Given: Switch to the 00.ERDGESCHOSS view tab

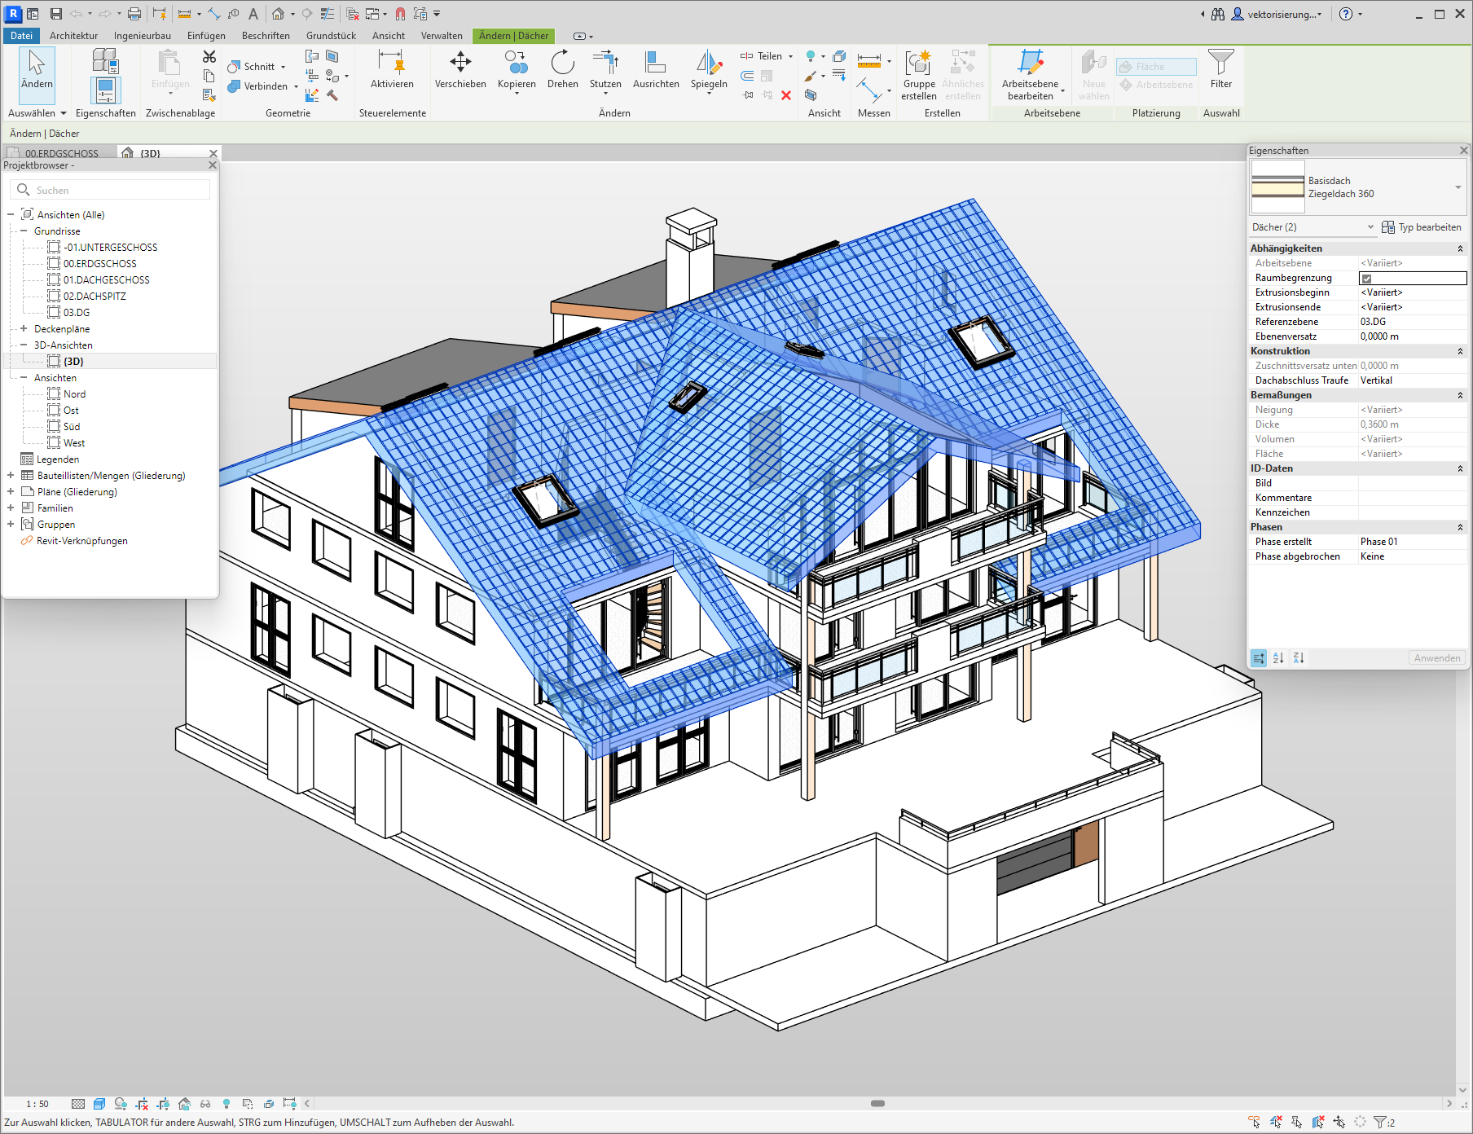Looking at the screenshot, I should click(61, 153).
